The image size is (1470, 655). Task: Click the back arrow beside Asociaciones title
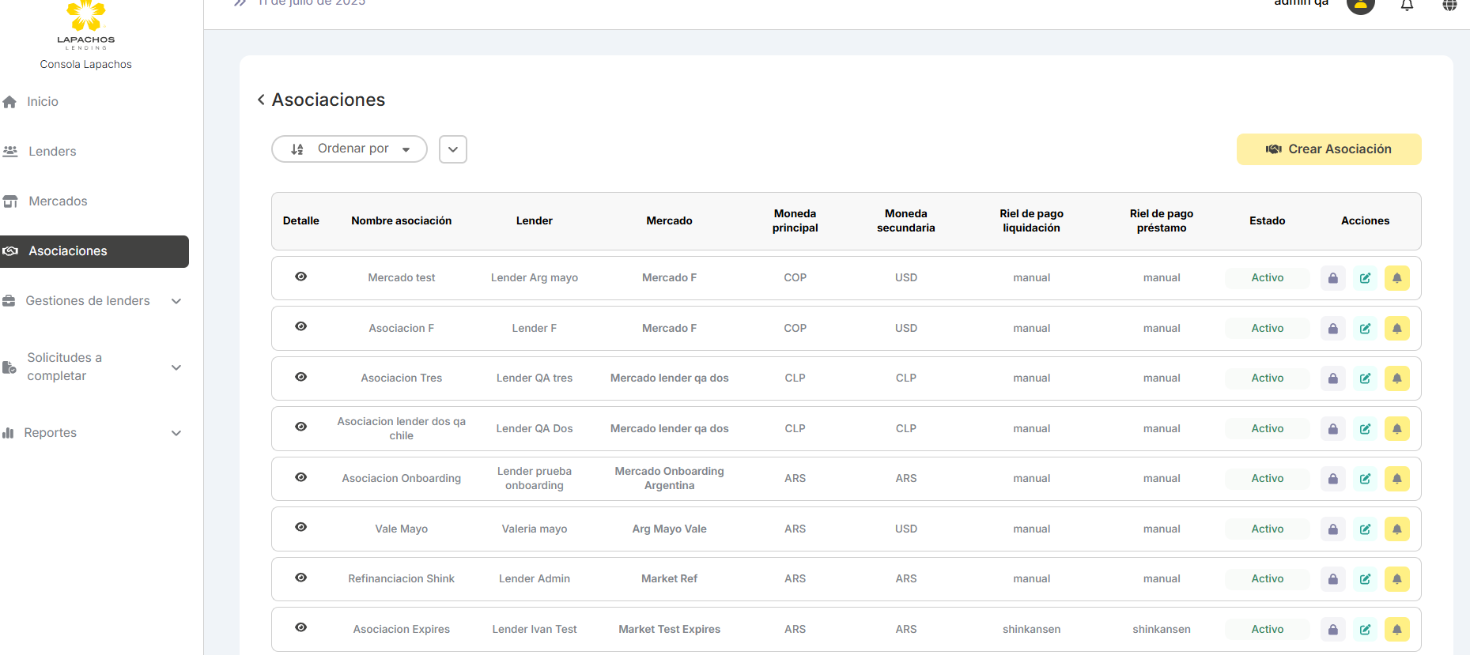click(x=261, y=100)
